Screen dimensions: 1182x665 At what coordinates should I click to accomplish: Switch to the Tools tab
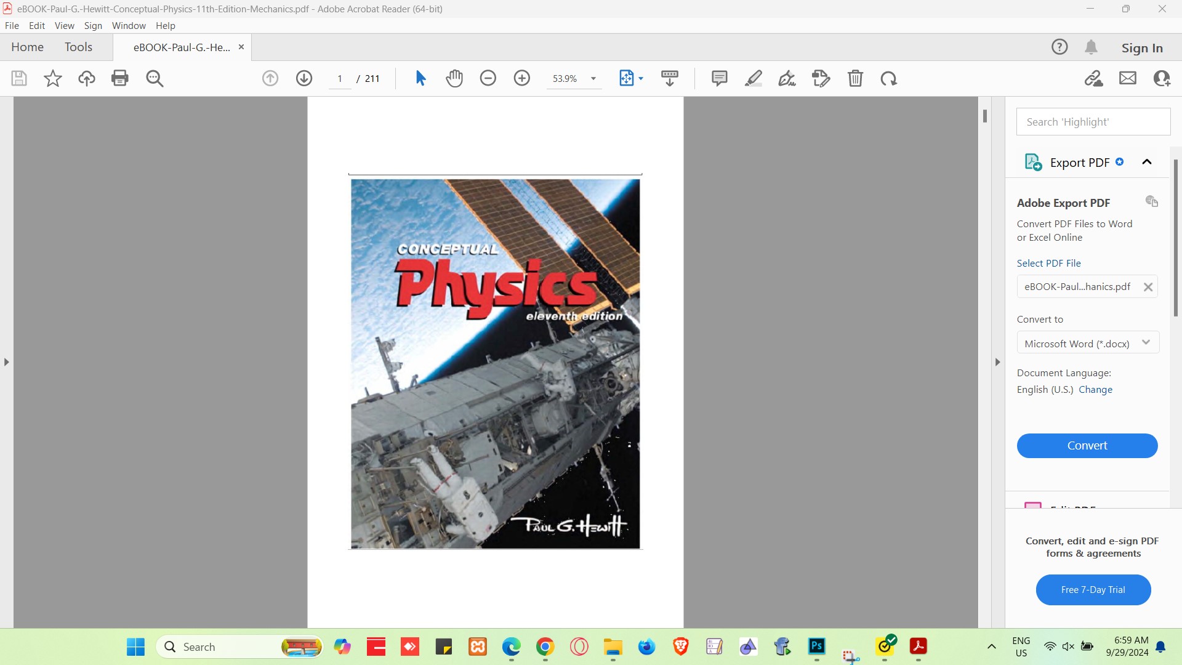pos(78,47)
